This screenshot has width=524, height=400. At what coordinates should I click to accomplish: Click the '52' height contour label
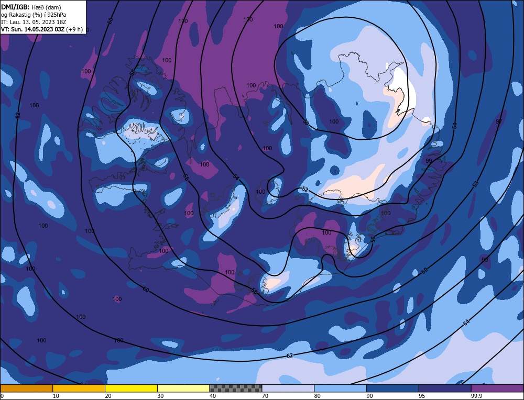coord(305,190)
